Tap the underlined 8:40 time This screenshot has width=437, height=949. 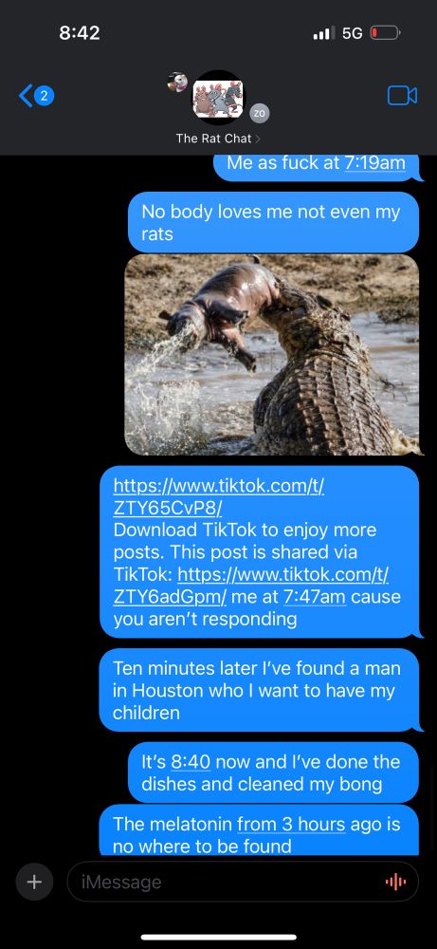[x=191, y=762]
